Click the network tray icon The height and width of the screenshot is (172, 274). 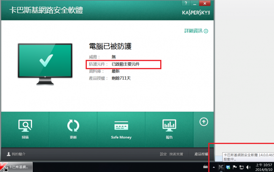pos(242,167)
